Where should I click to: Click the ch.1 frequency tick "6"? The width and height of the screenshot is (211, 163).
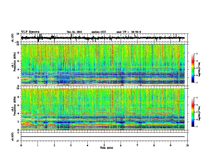tap(18, 61)
